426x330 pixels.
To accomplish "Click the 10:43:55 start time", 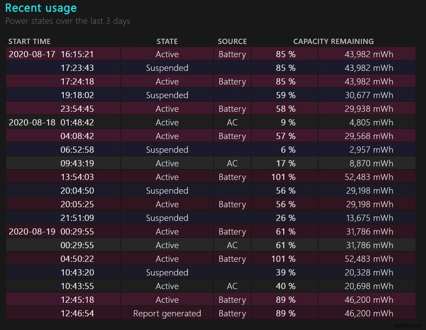I will (x=77, y=286).
